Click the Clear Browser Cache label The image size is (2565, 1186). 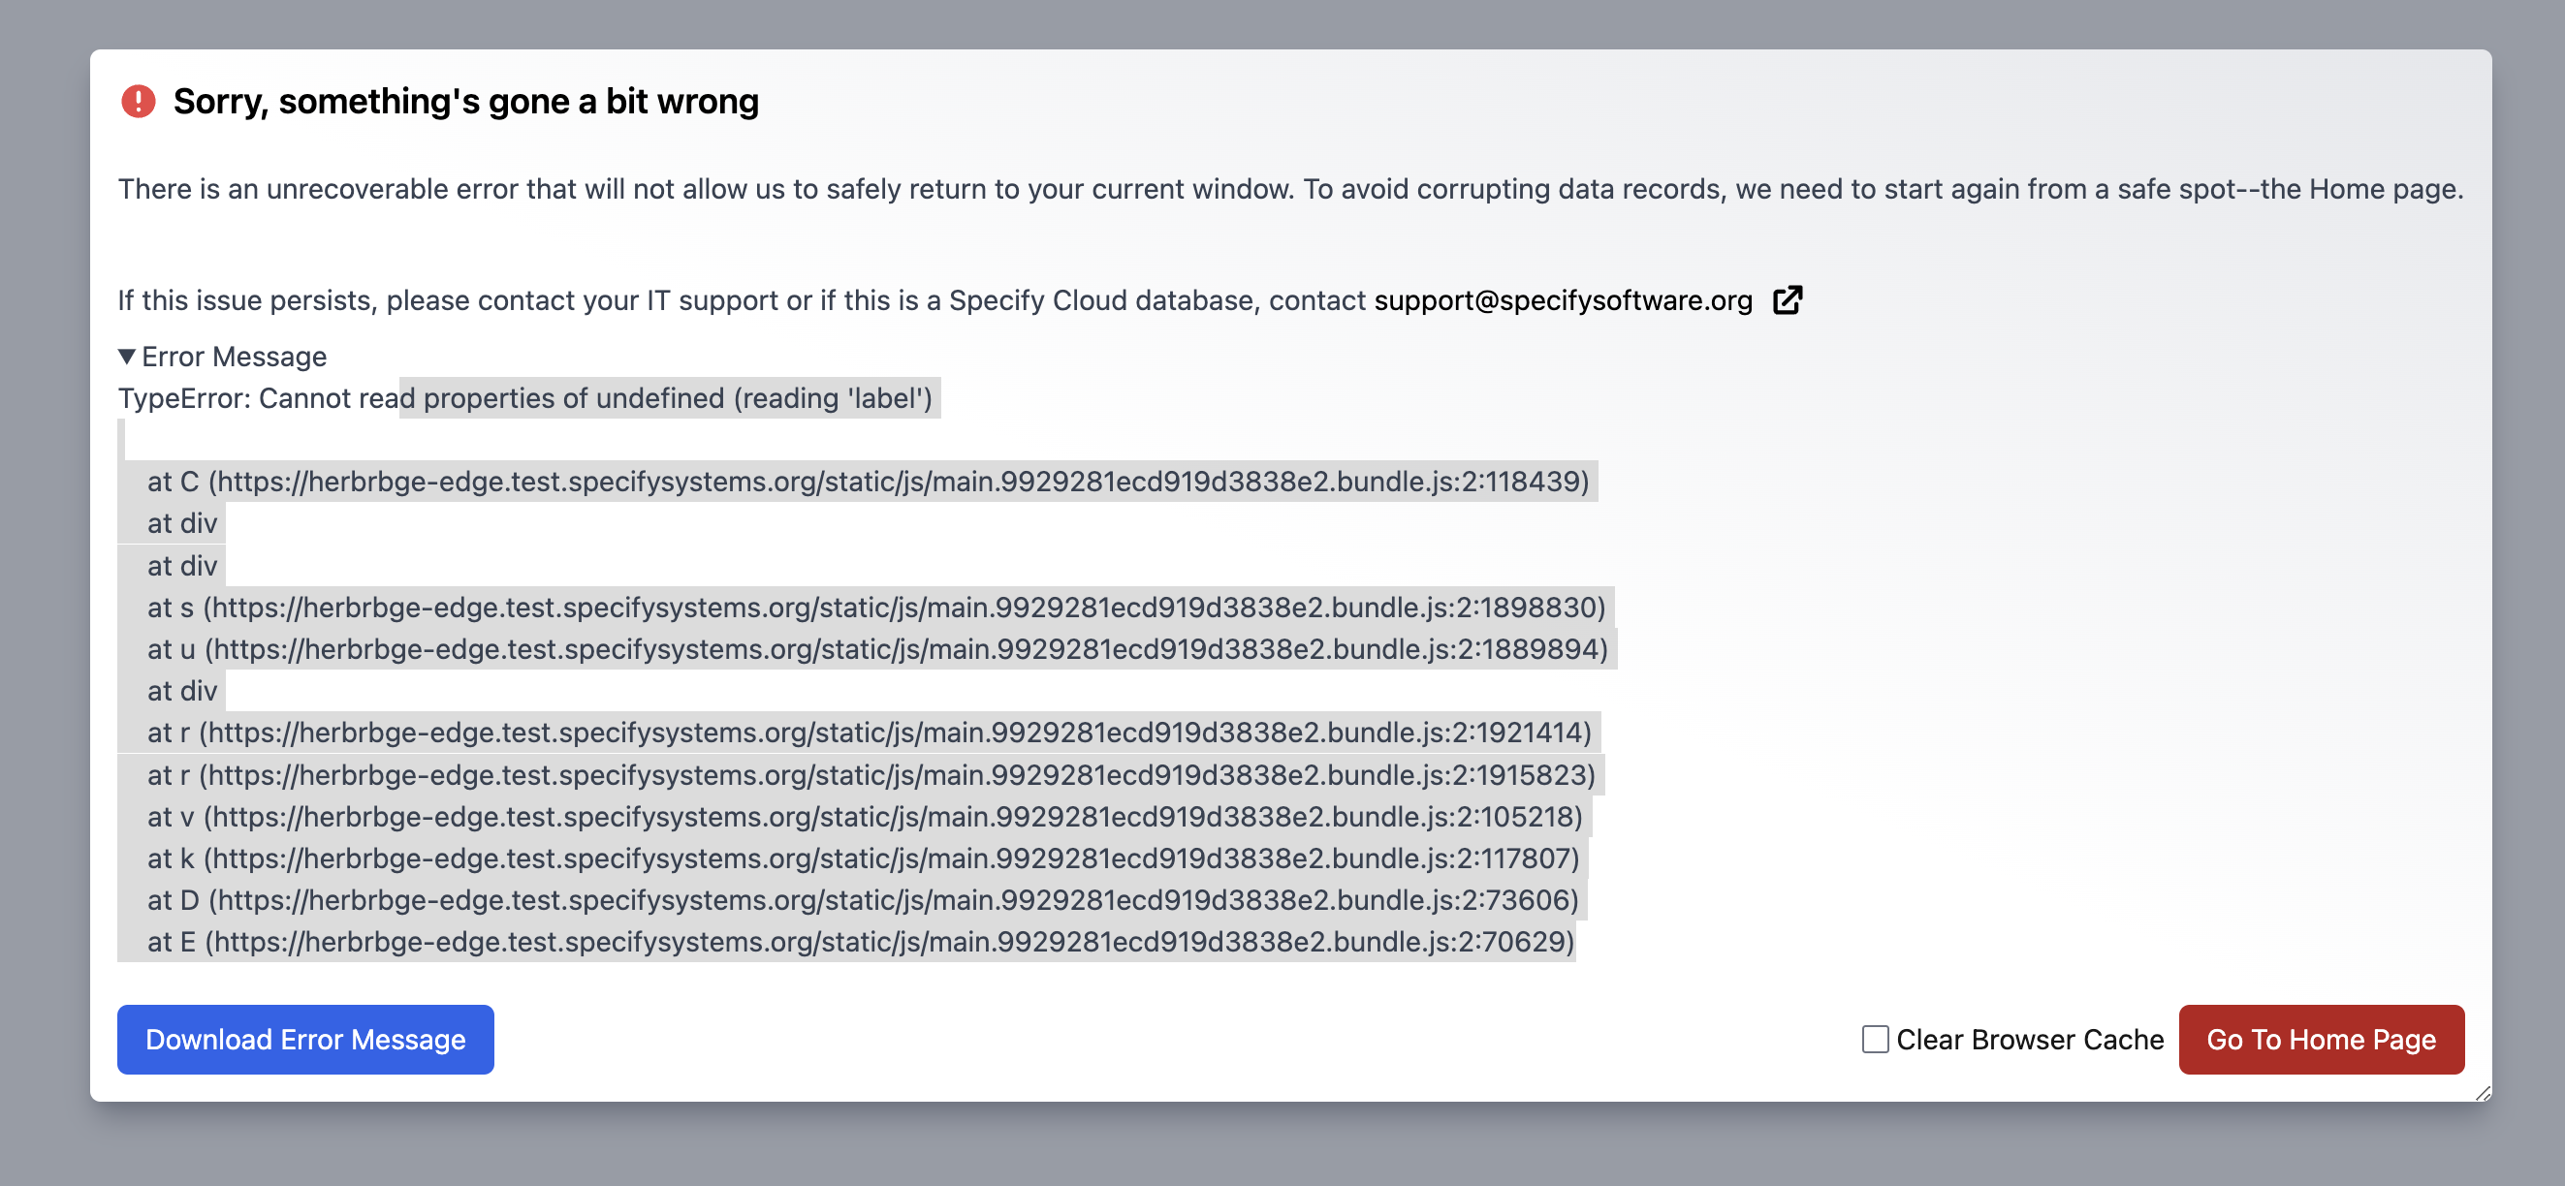[2029, 1040]
